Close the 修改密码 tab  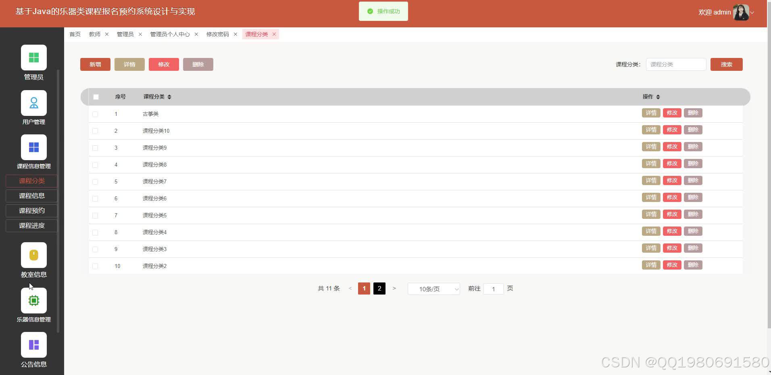(235, 34)
